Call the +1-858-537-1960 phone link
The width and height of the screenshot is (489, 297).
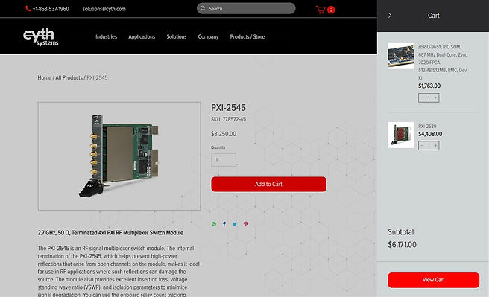(51, 9)
